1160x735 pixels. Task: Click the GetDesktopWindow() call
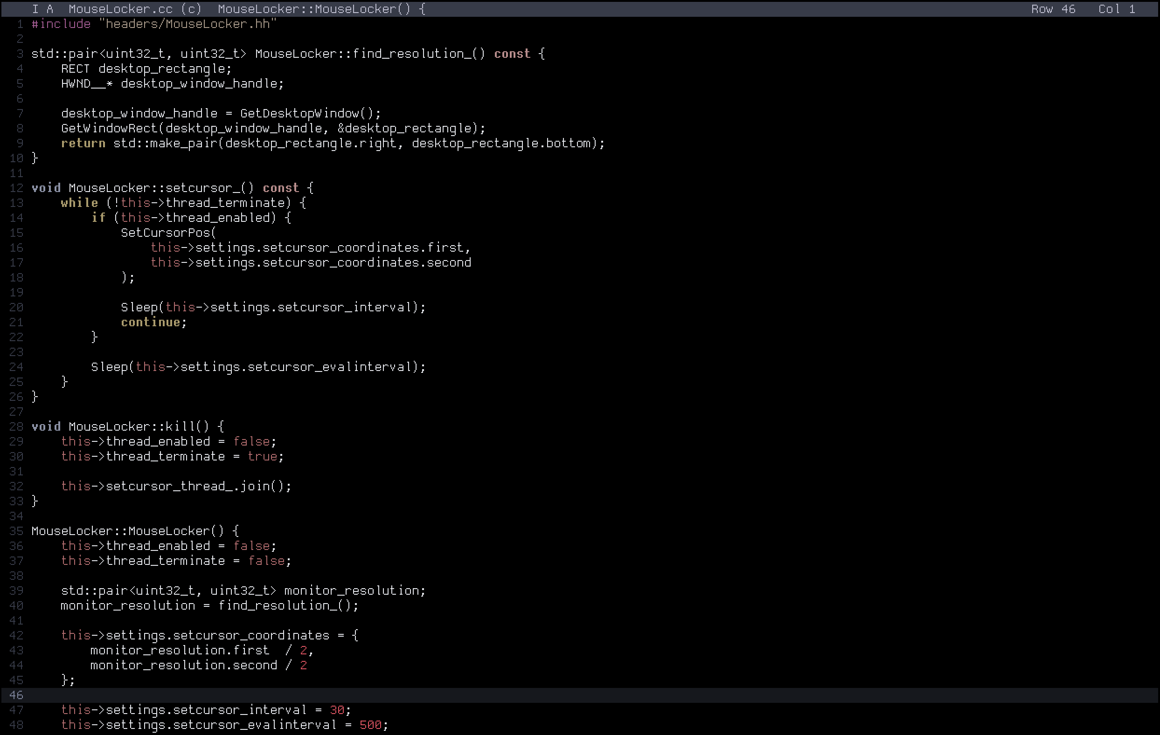pos(306,113)
